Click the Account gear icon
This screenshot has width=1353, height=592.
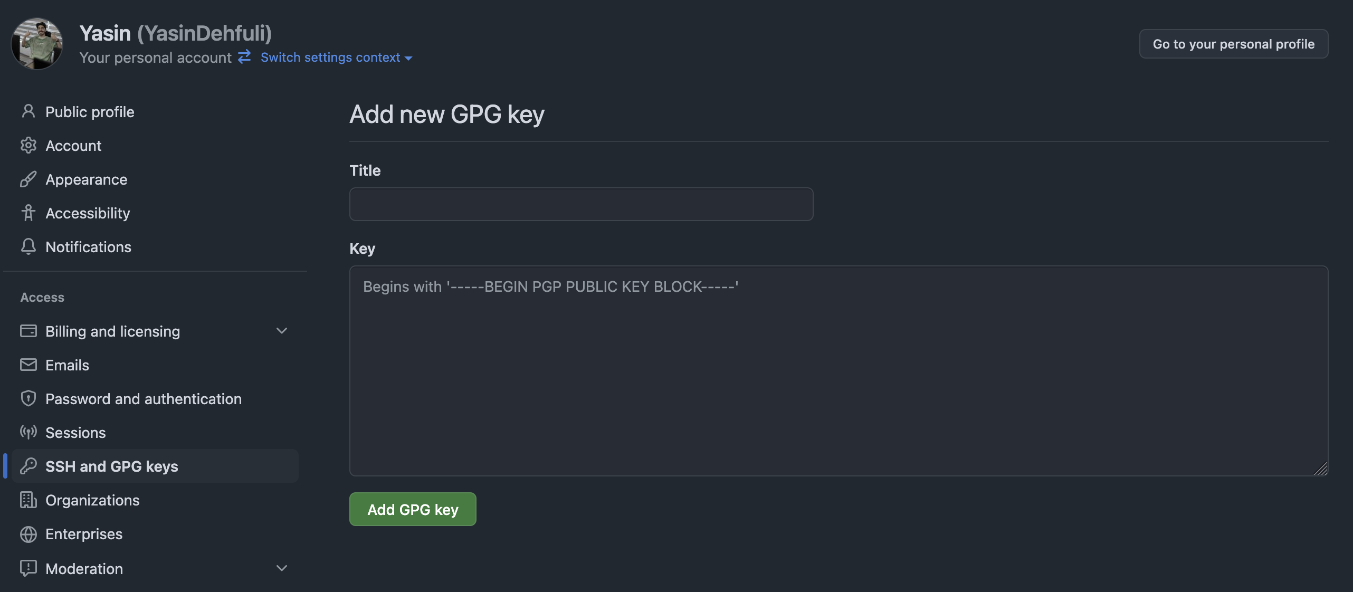tap(28, 146)
